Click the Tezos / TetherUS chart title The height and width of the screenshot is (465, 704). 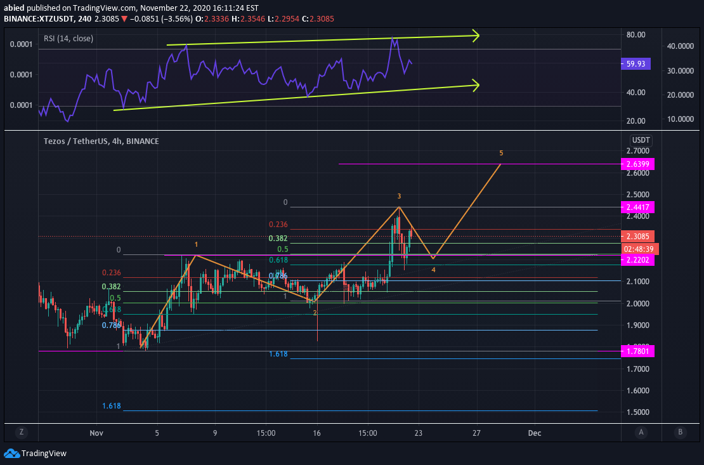click(x=101, y=141)
